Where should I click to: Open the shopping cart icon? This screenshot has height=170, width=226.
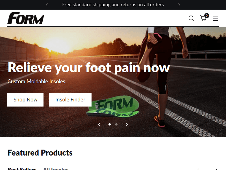pos(203,18)
